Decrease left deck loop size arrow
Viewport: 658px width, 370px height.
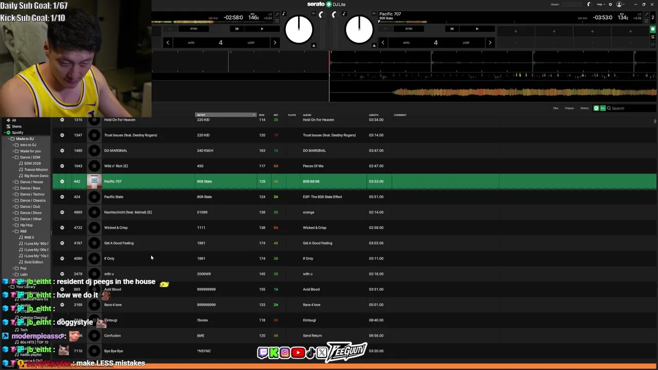[x=168, y=43]
